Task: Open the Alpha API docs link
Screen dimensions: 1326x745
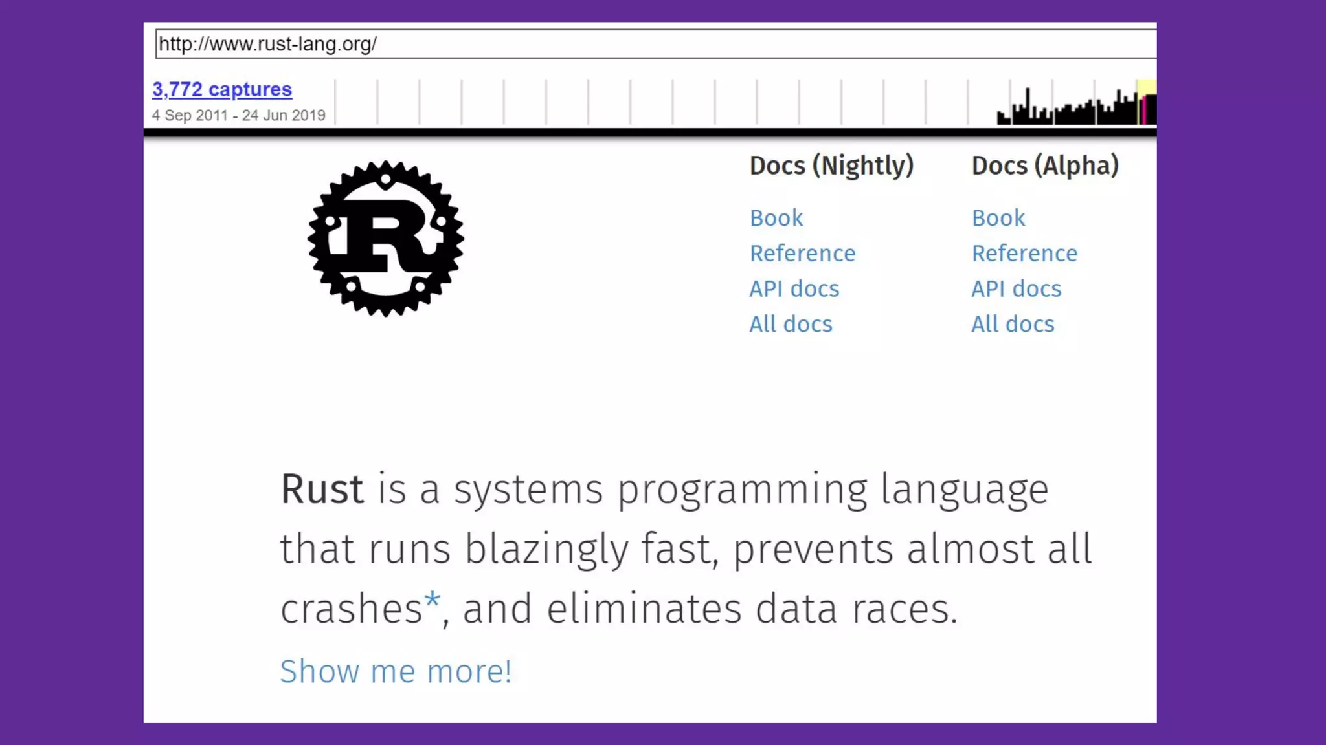Action: [x=1016, y=289]
